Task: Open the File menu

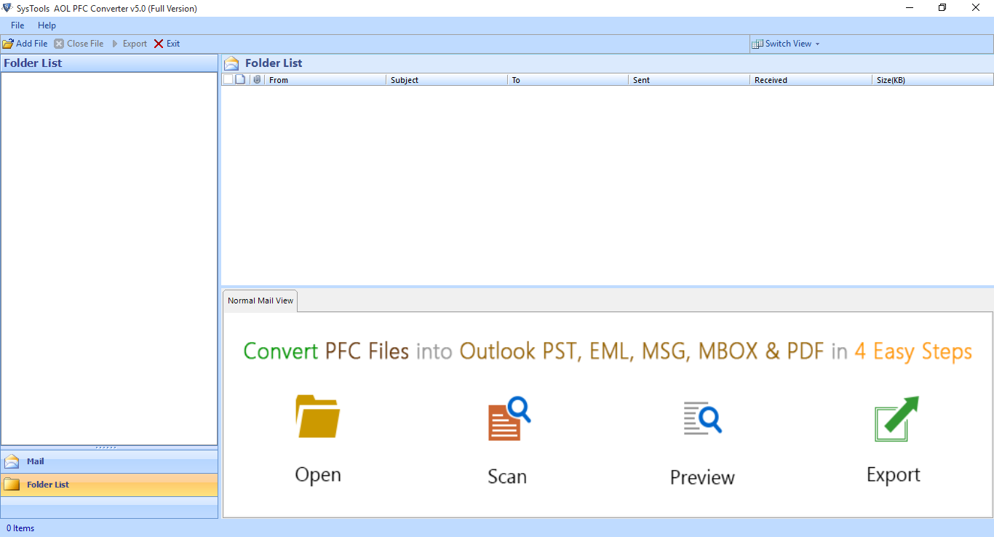Action: point(17,25)
